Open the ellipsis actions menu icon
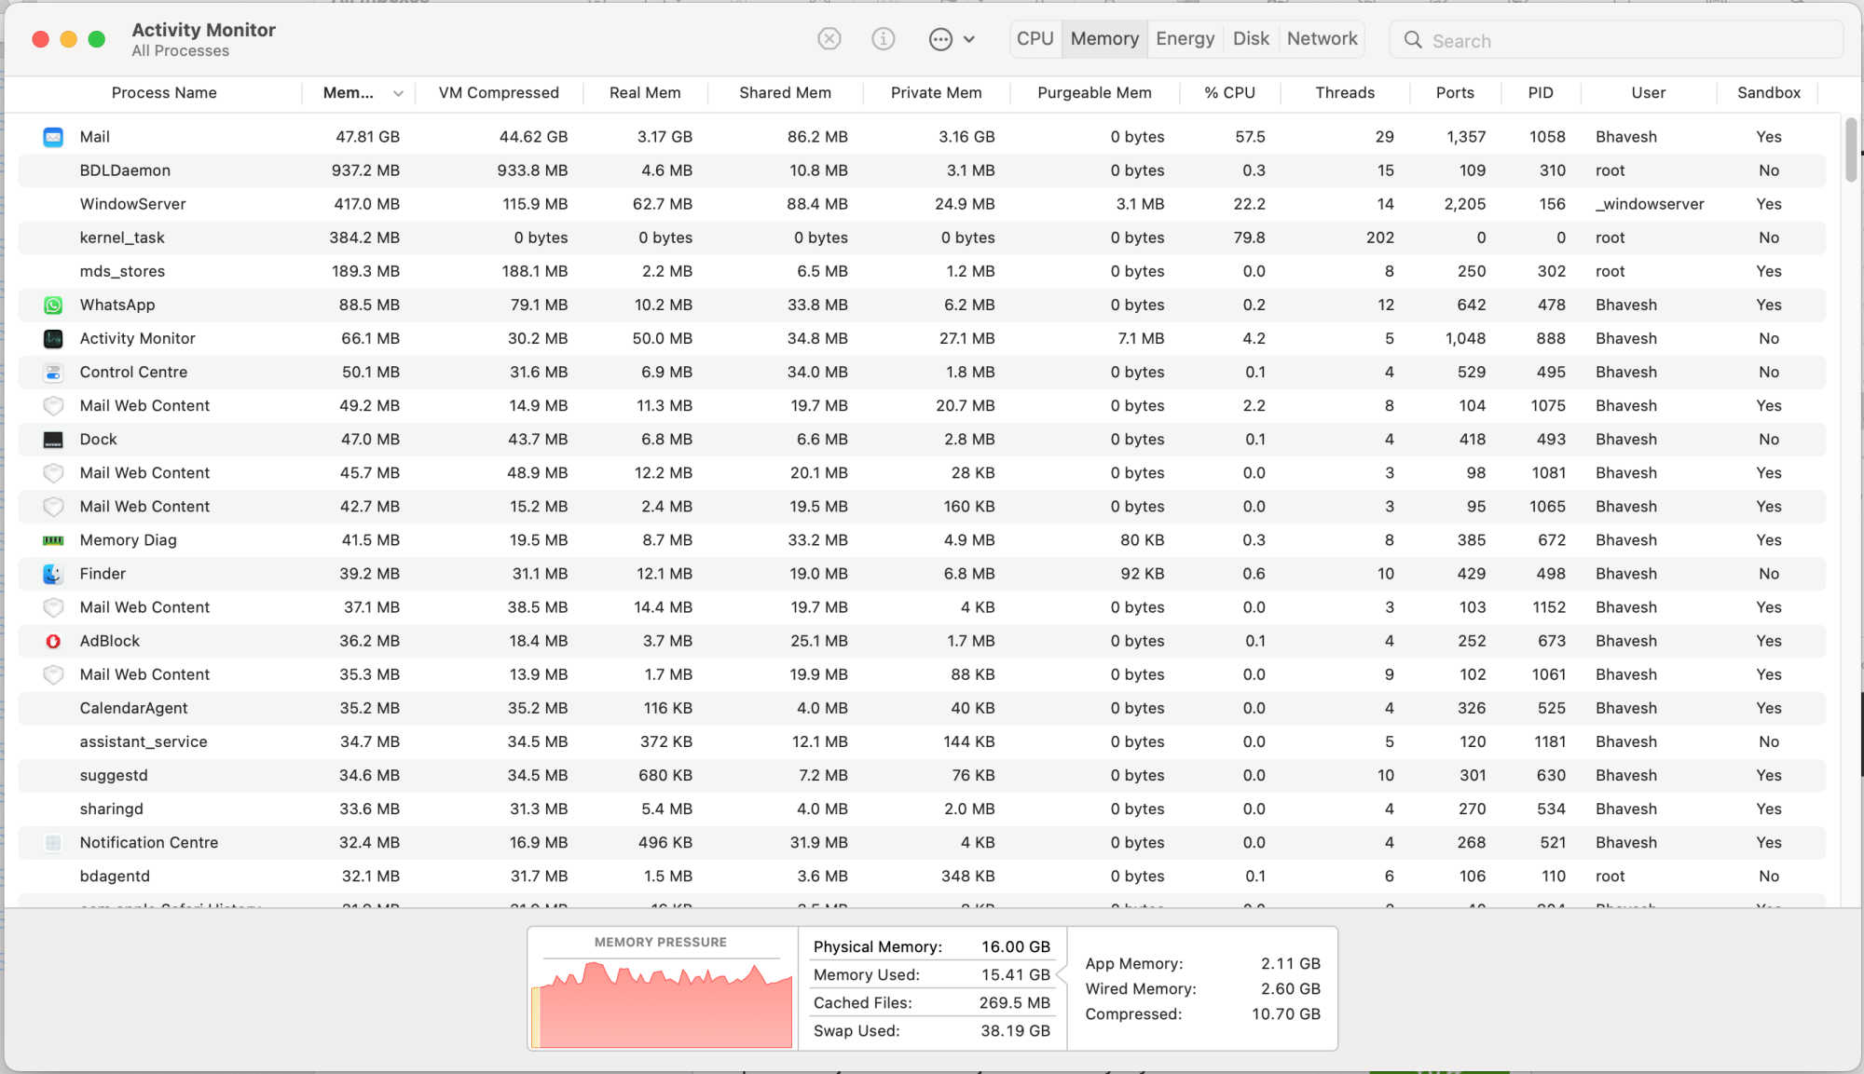This screenshot has height=1074, width=1864. point(940,39)
